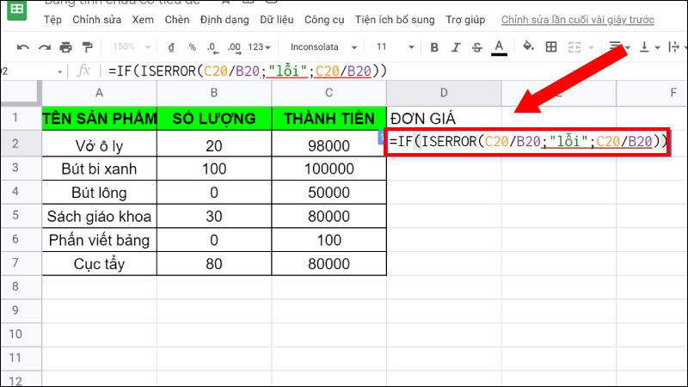Select cell containing Bút bi xanh
Screen dimensions: 688x387
100,168
